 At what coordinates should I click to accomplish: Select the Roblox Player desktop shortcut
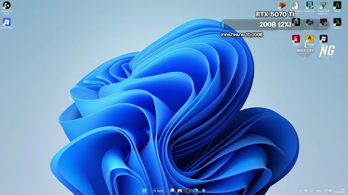[x=7, y=24]
